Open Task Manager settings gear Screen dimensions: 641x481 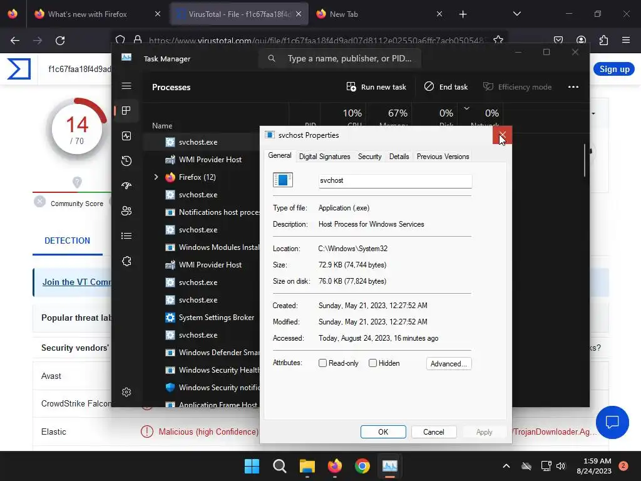[126, 392]
